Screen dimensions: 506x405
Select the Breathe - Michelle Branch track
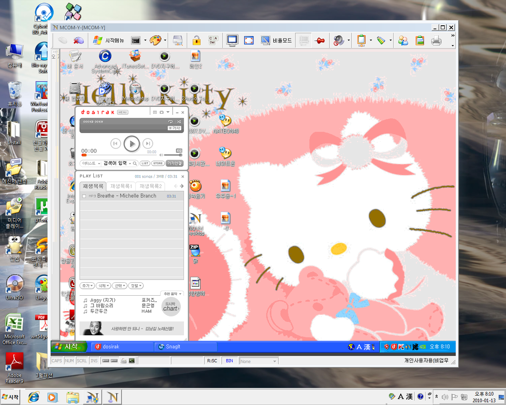[131, 196]
